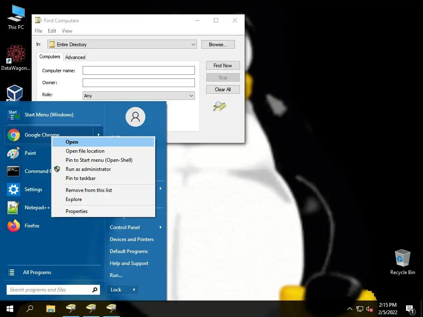The width and height of the screenshot is (423, 317).
Task: Click the user account avatar
Action: [135, 117]
